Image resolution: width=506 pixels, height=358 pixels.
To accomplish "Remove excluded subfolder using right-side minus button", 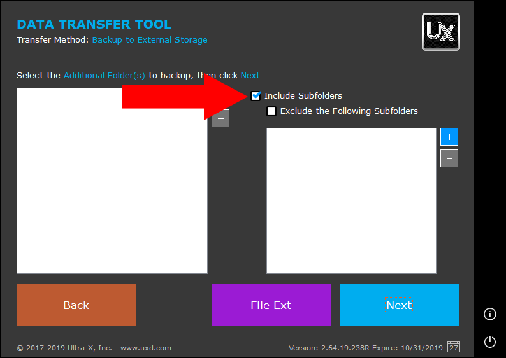I will (449, 158).
